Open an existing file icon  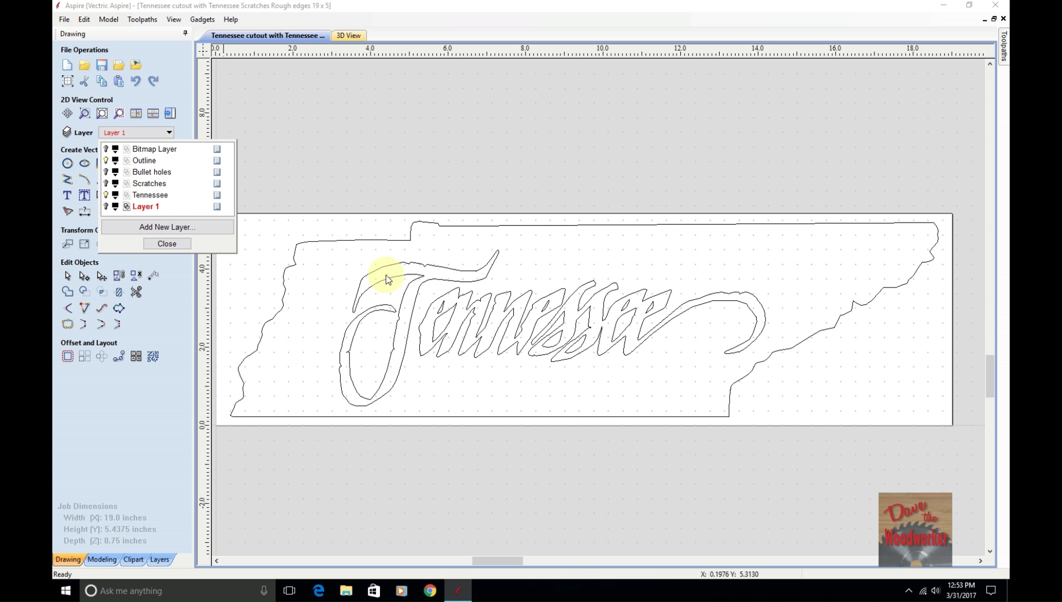tap(85, 65)
